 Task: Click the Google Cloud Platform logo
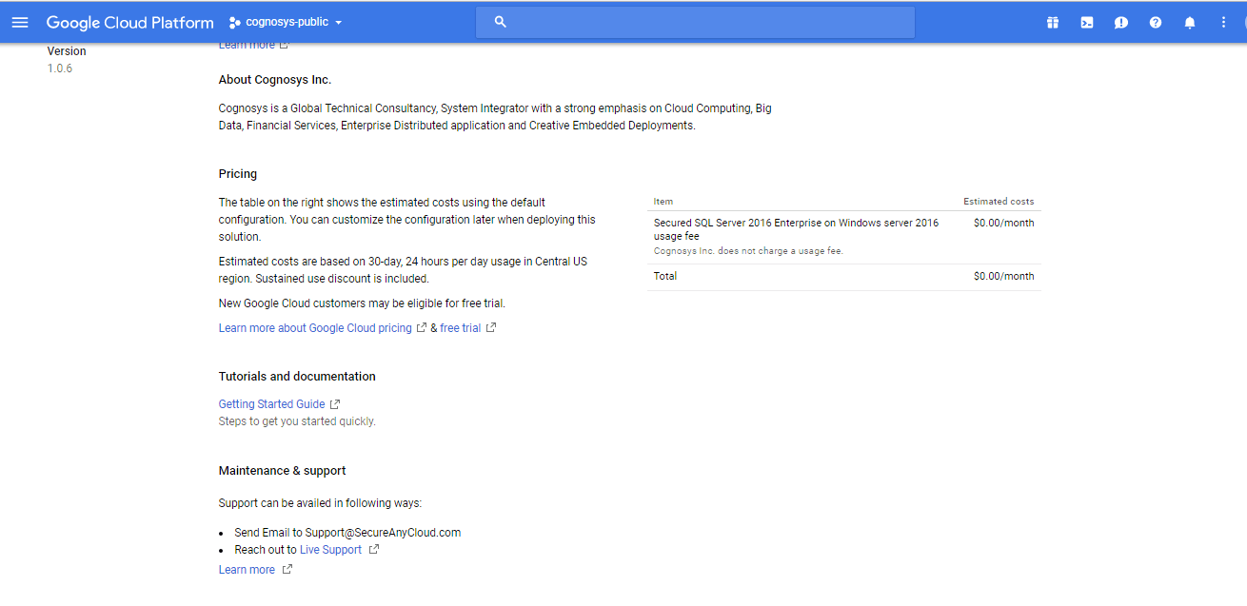point(129,22)
